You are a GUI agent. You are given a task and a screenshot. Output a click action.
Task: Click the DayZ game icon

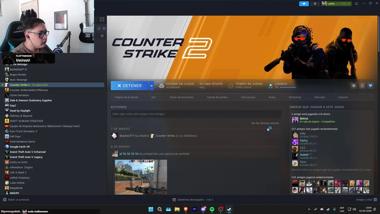pos(7,106)
